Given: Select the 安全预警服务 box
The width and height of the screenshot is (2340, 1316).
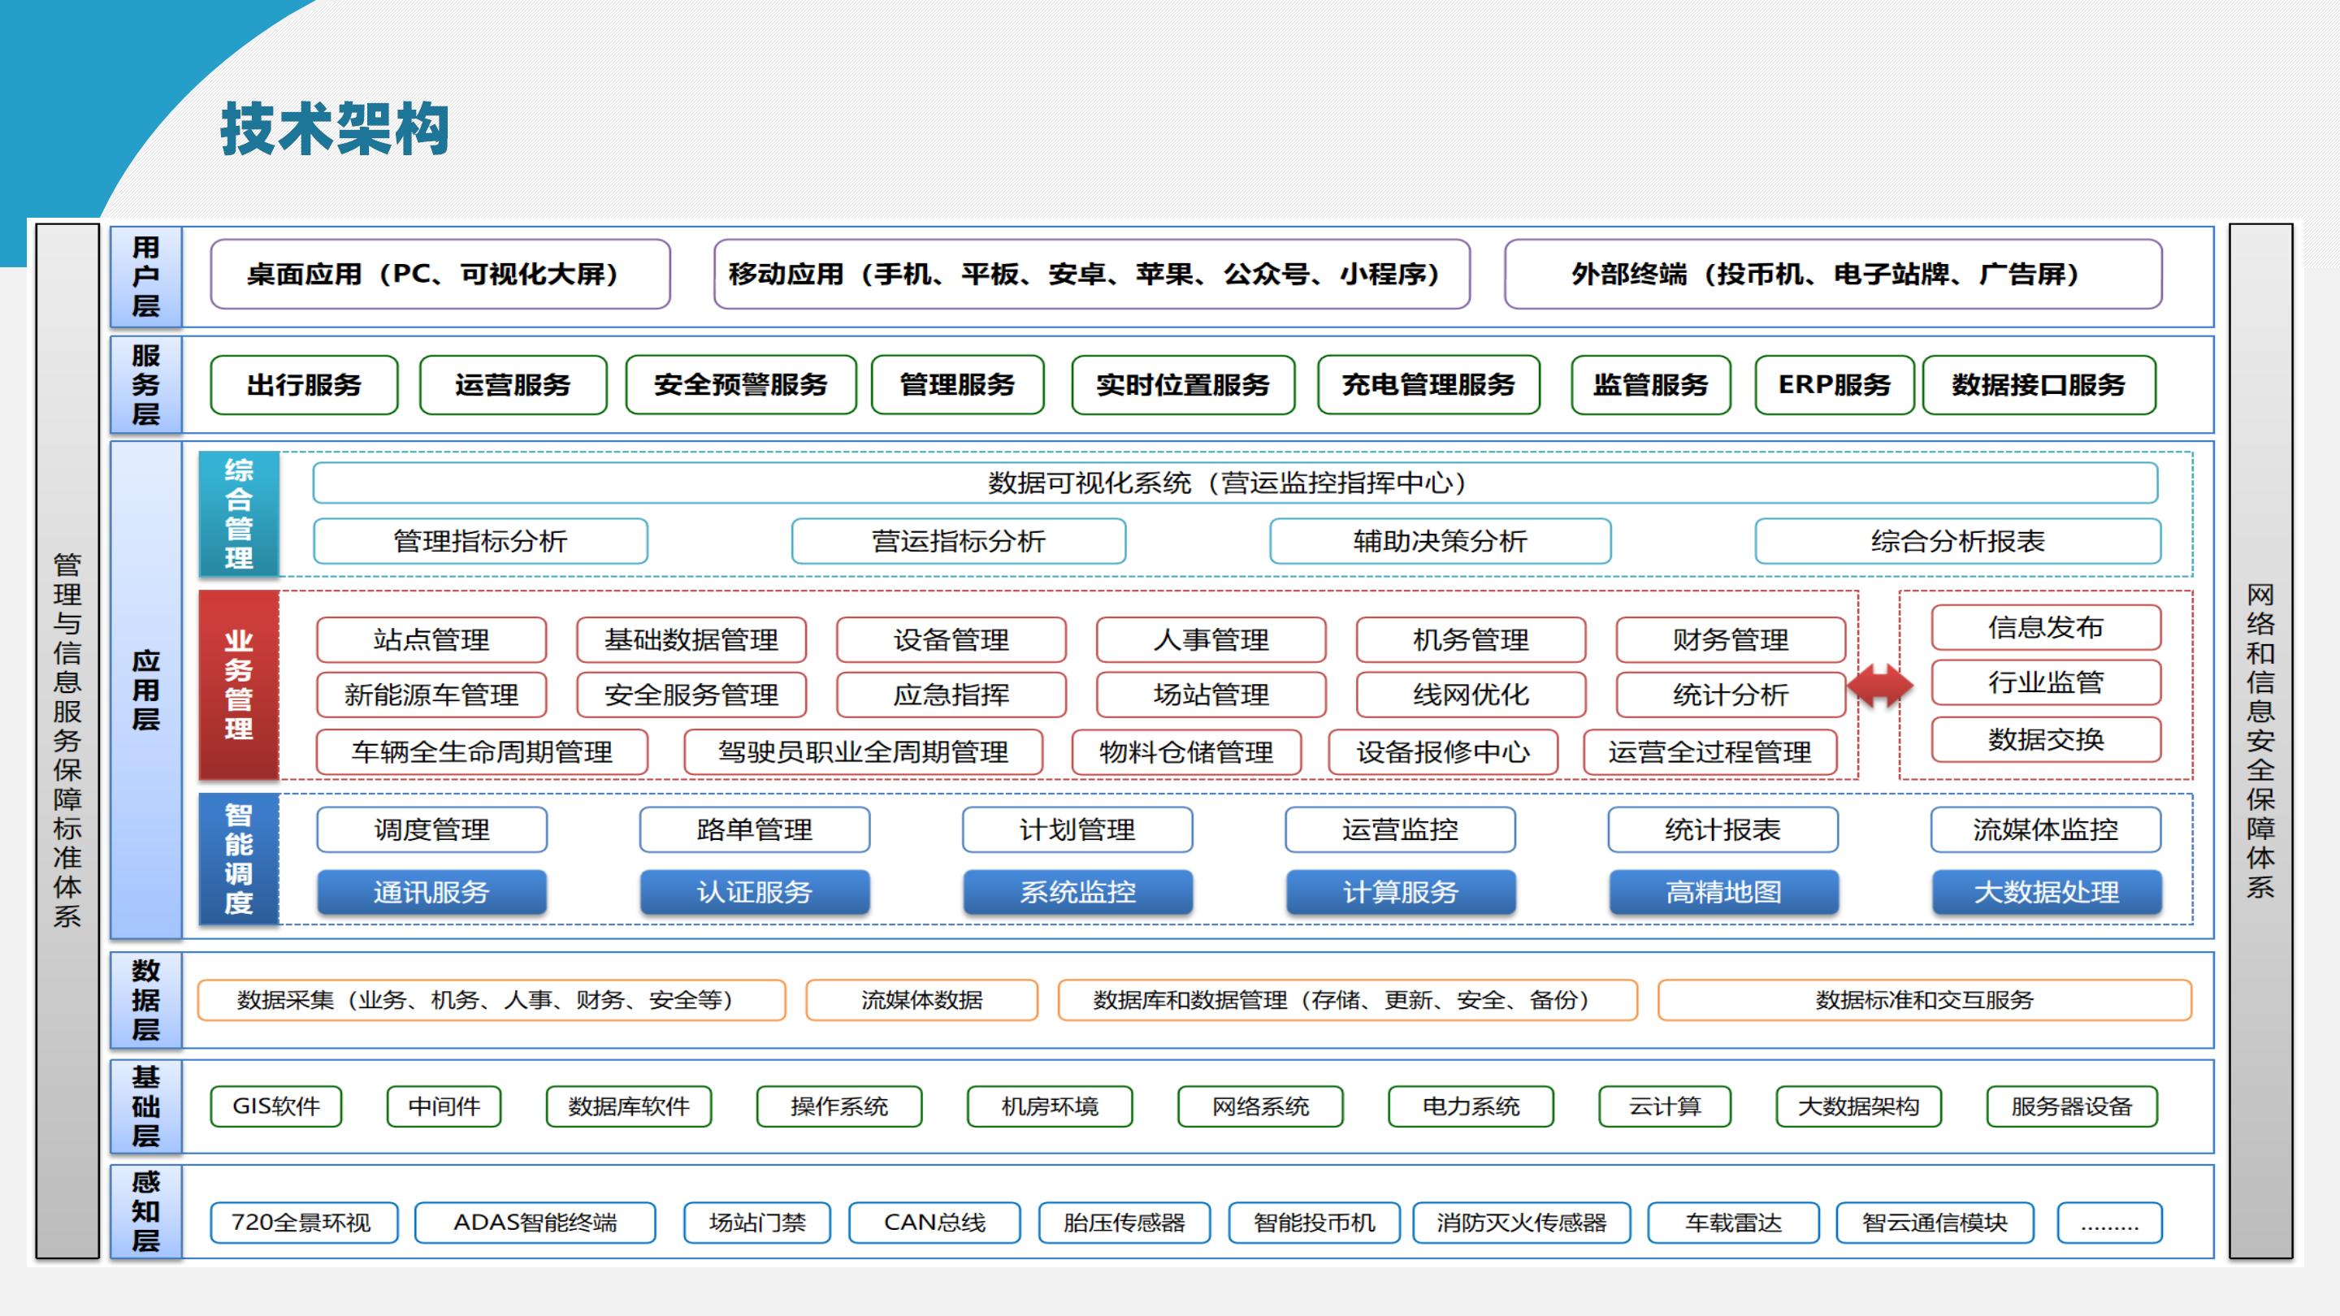Looking at the screenshot, I should 740,385.
